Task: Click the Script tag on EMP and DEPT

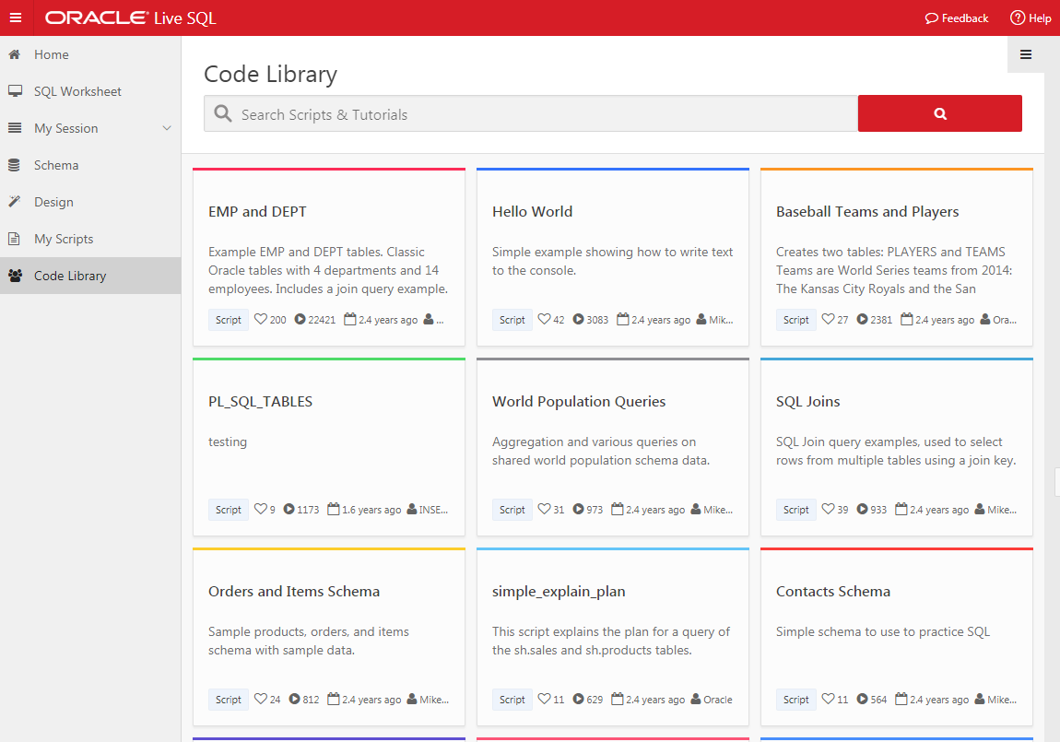Action: click(229, 320)
